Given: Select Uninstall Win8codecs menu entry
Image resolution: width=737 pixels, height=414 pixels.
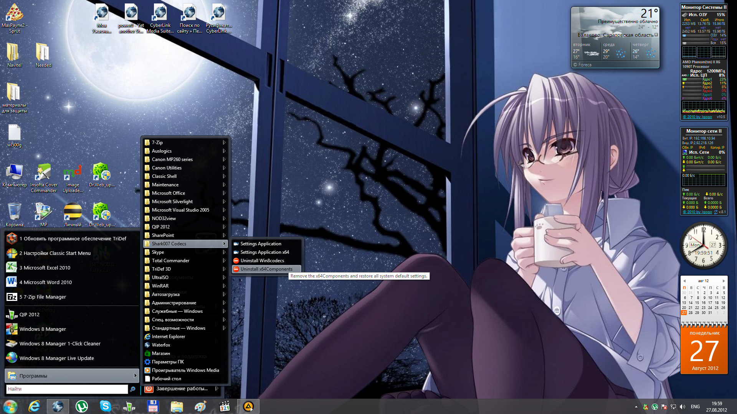Looking at the screenshot, I should click(x=262, y=261).
